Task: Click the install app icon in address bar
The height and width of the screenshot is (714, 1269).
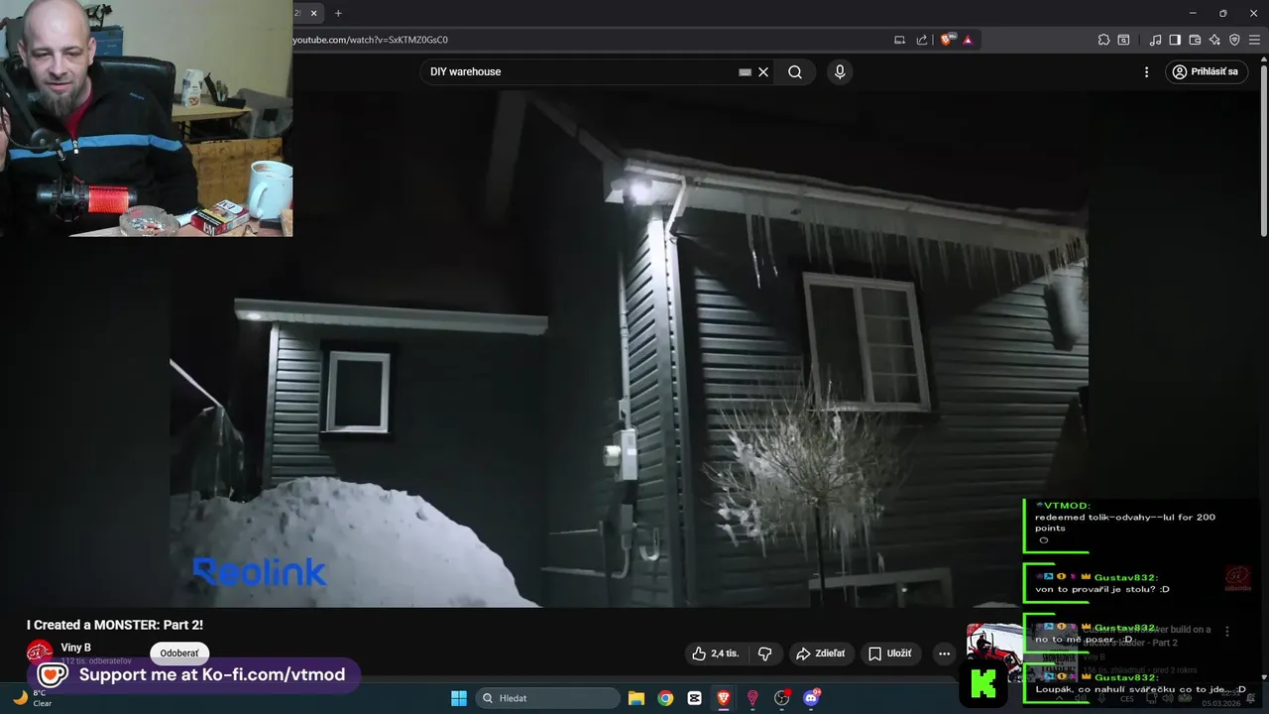Action: click(x=899, y=40)
